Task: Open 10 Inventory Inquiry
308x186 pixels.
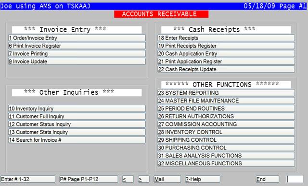Action: tap(77, 109)
